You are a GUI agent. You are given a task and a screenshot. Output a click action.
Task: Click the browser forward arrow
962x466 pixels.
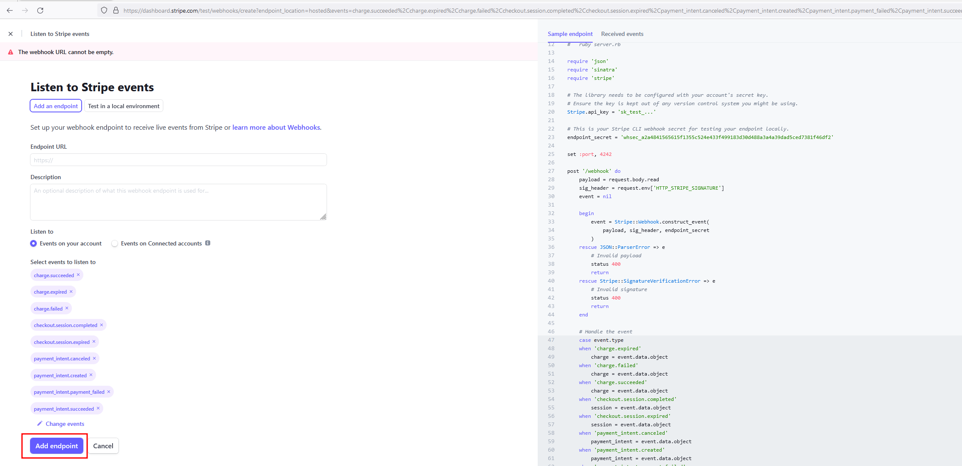tap(25, 11)
